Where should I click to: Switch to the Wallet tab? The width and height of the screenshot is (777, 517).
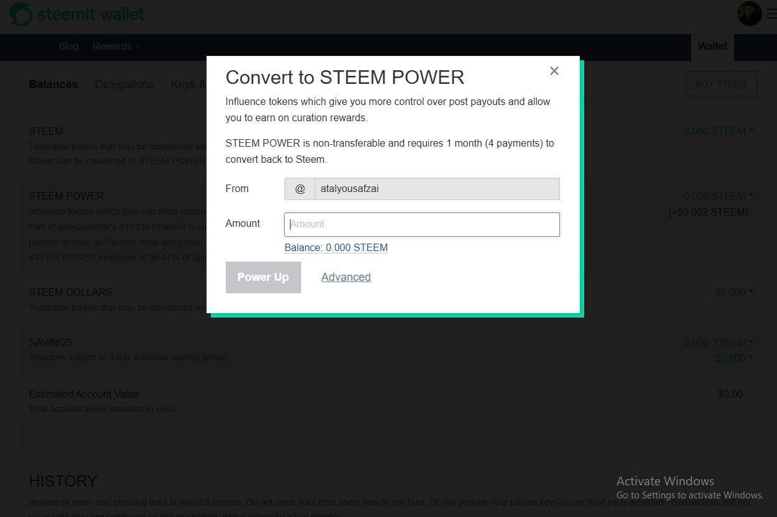click(712, 46)
